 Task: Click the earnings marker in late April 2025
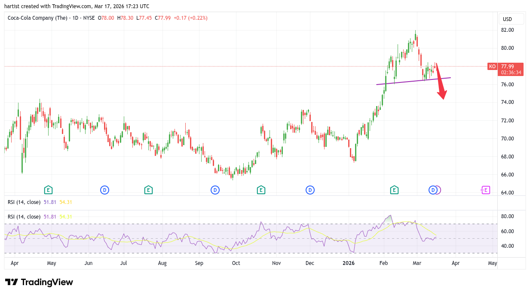48,190
